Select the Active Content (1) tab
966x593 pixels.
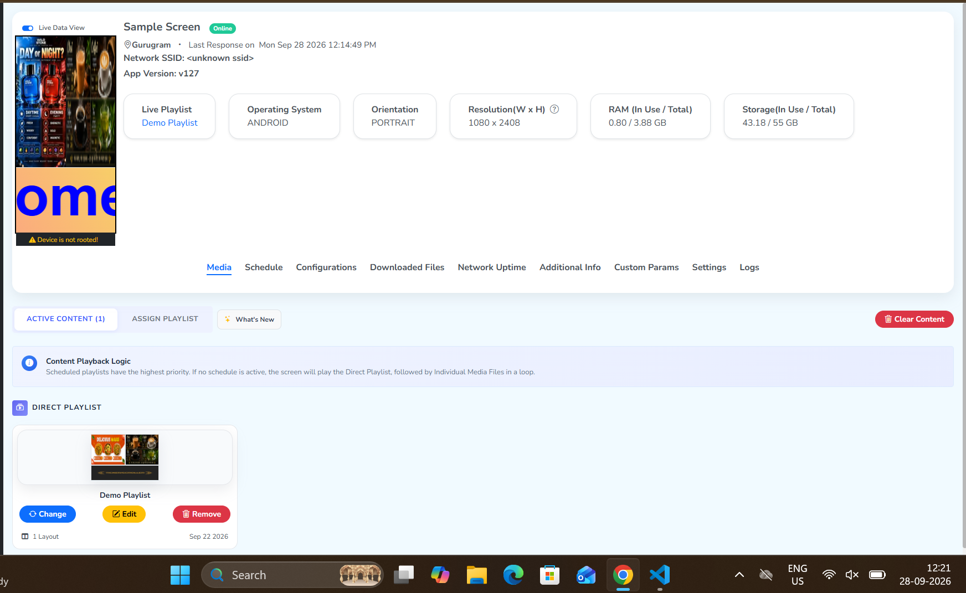click(66, 319)
